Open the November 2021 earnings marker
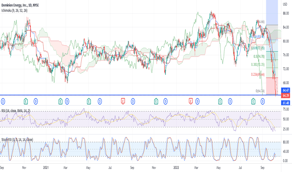 pos(156,102)
